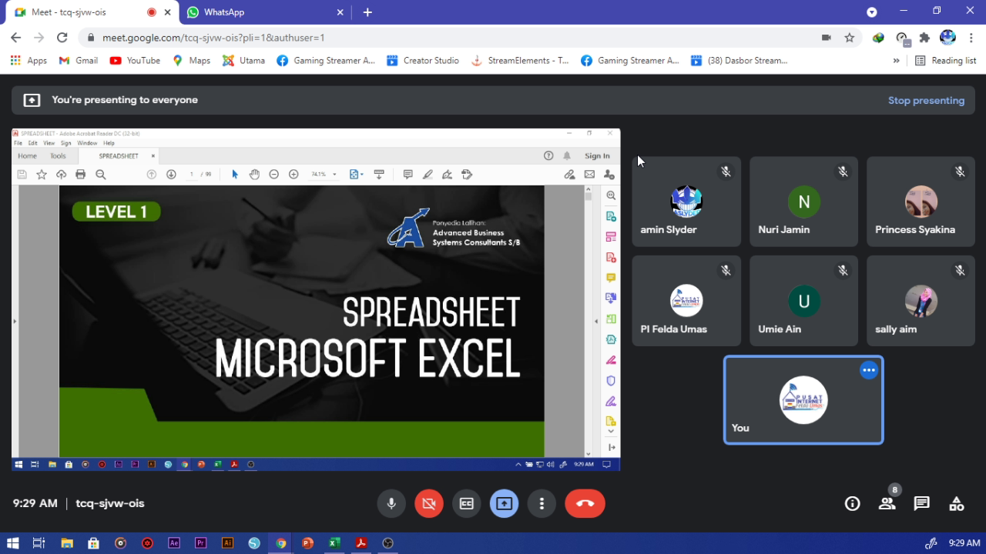Open the activities panel
The width and height of the screenshot is (986, 554).
pos(956,503)
